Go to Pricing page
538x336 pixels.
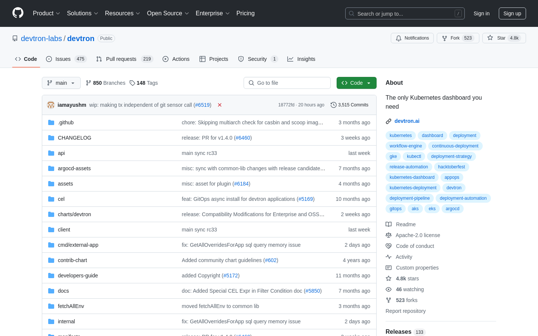click(x=245, y=13)
